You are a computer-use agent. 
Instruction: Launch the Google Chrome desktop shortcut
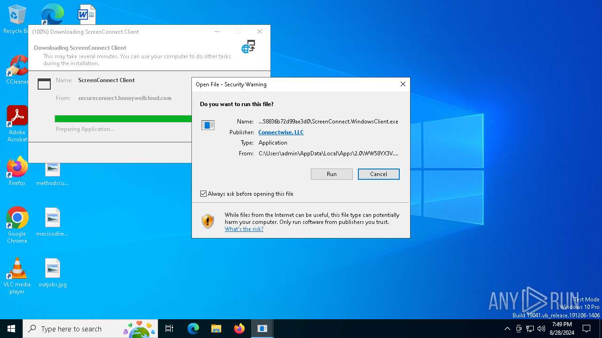pos(17,225)
